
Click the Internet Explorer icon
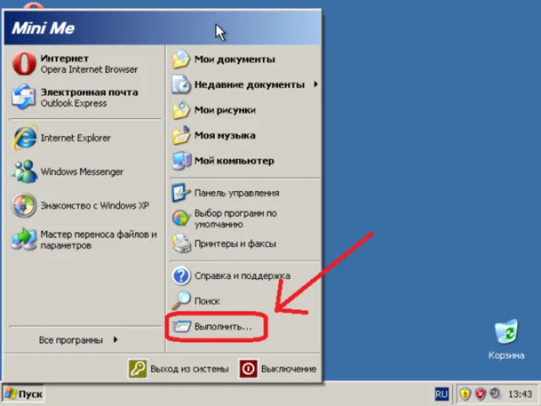tap(24, 137)
